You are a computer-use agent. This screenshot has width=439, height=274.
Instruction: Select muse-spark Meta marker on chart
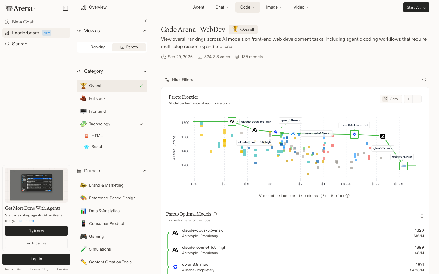click(x=293, y=133)
